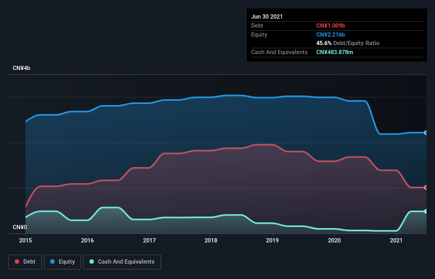Click the CN¥0 axis label
This screenshot has height=279, width=435.
click(20, 227)
